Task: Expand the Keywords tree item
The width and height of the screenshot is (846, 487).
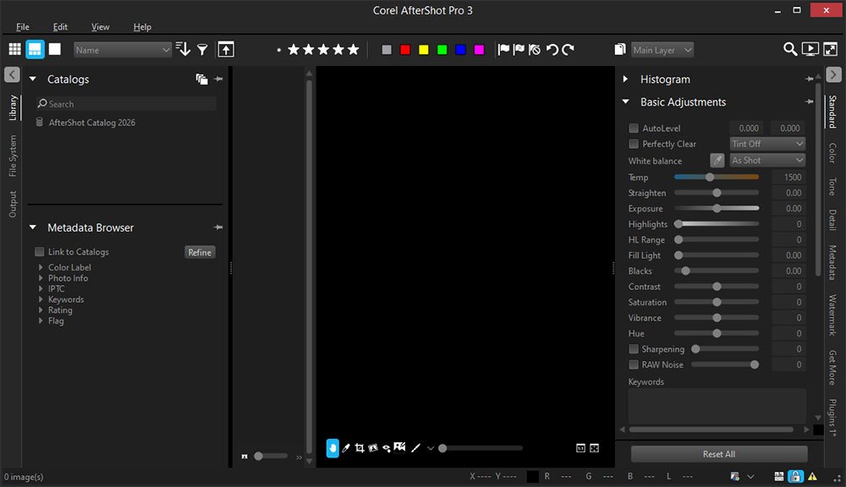Action: tap(41, 299)
